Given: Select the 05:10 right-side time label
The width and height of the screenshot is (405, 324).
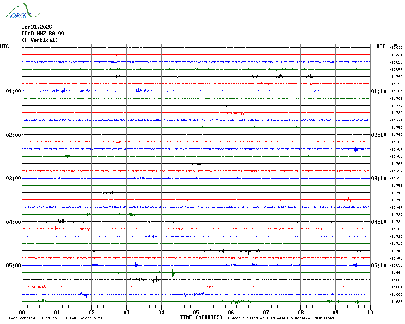Looking at the screenshot, I should (x=378, y=266).
